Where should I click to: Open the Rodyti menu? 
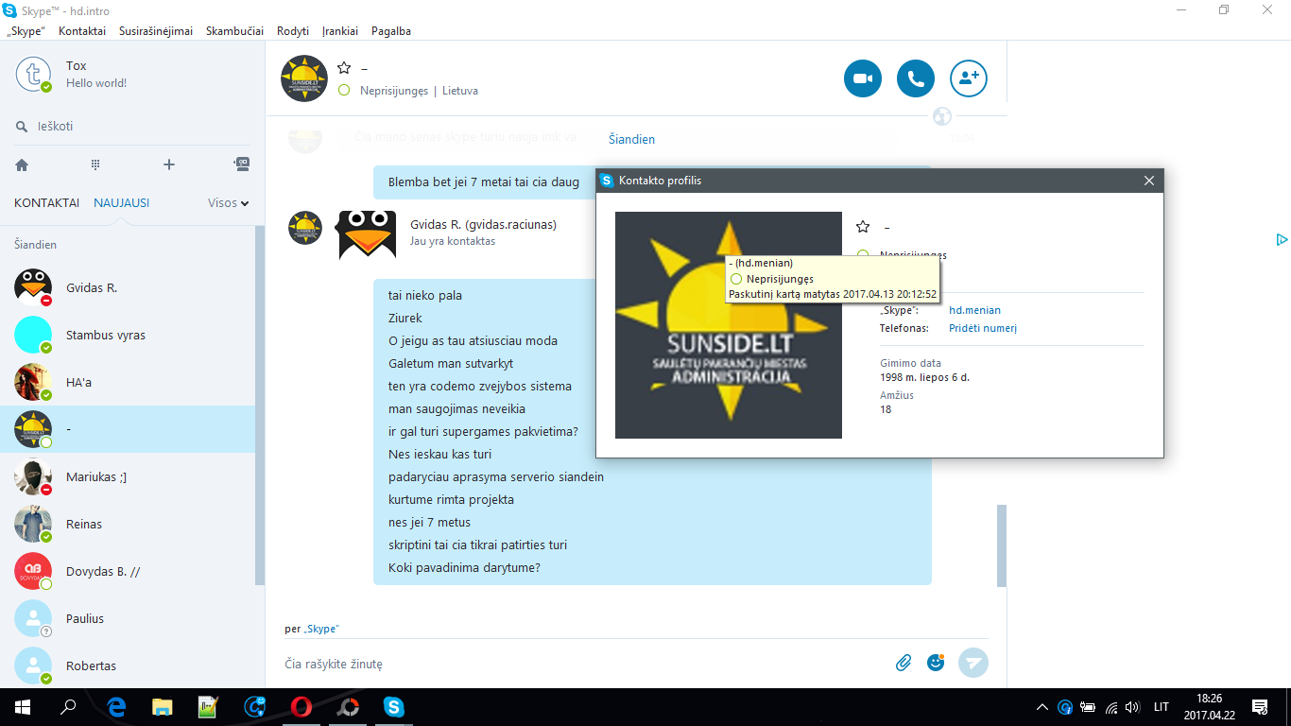(x=293, y=31)
